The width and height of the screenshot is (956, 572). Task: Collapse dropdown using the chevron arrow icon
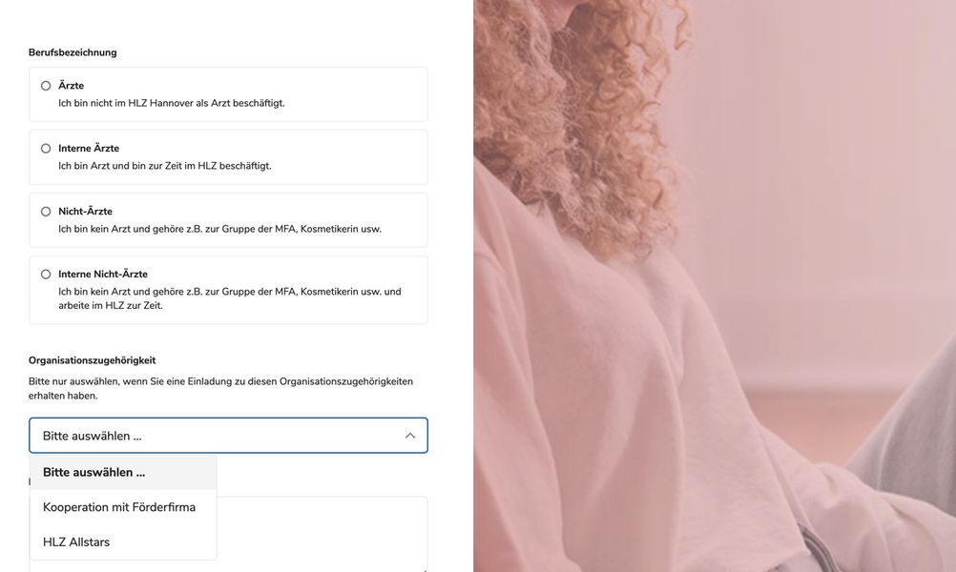click(x=410, y=436)
